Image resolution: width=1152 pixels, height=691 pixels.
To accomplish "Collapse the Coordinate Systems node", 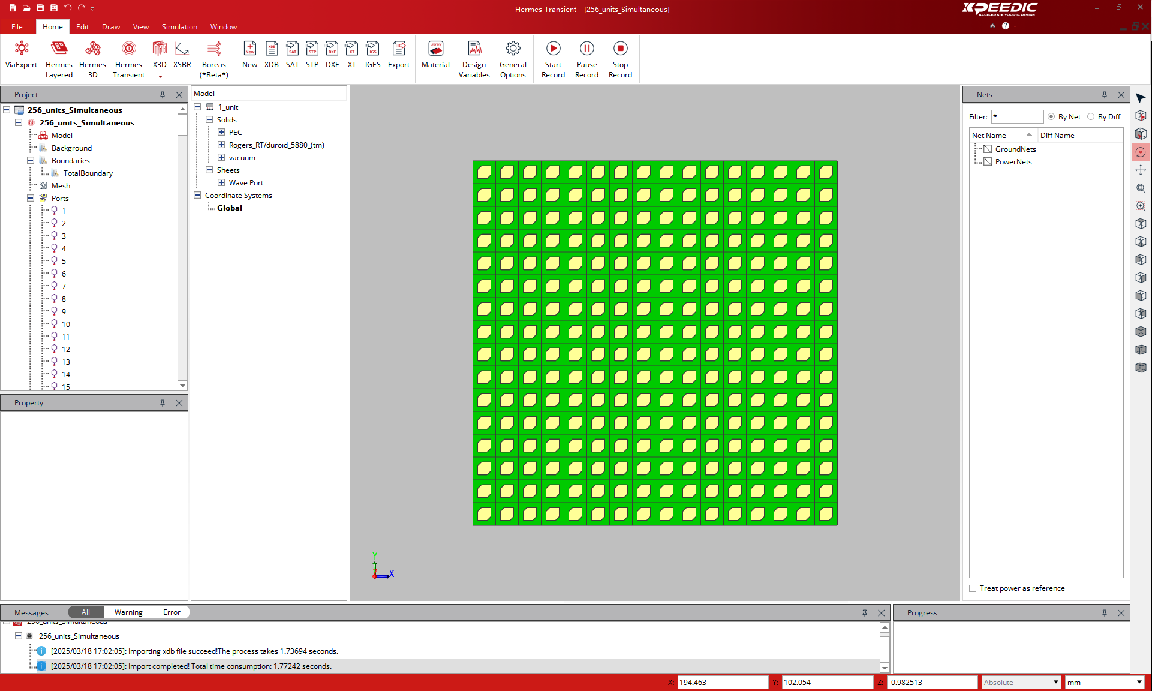I will (x=197, y=195).
